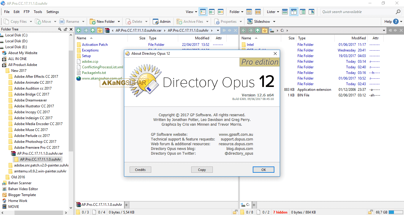Select Adobe Photoshop CC 2017 in tree
The width and height of the screenshot is (404, 215).
(x=35, y=142)
